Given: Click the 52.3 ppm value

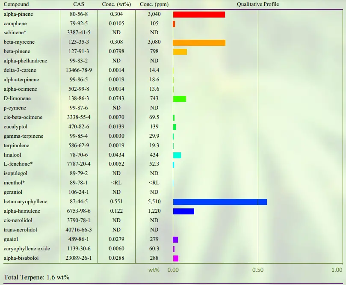Looking at the screenshot, I should pos(154,164).
